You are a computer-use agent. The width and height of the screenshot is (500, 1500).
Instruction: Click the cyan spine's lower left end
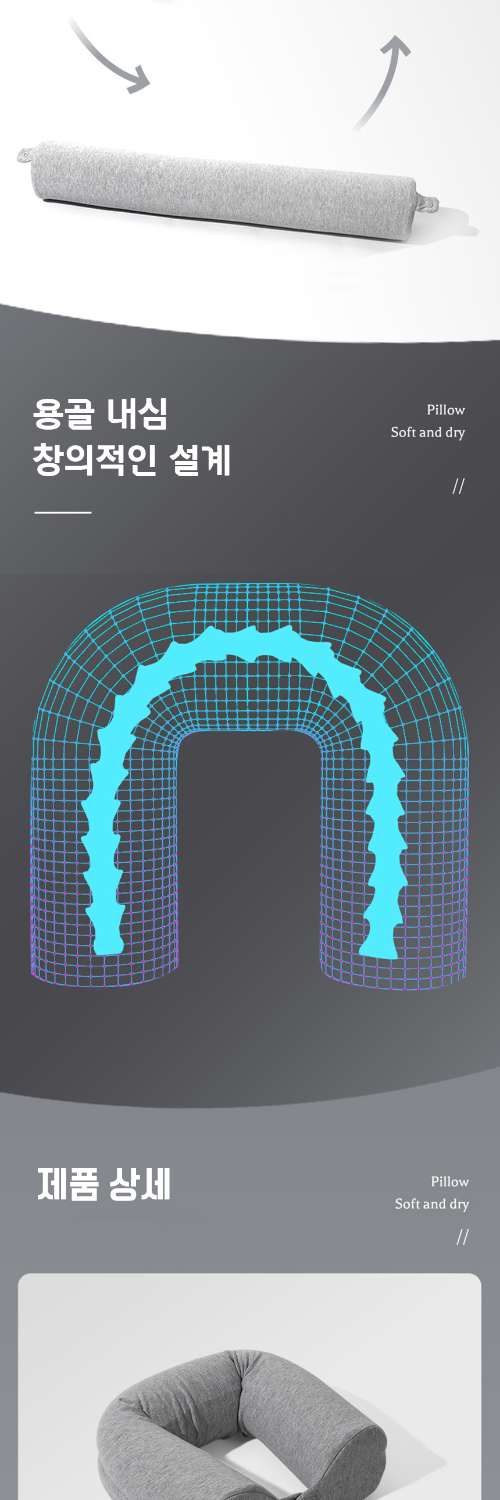tap(108, 944)
